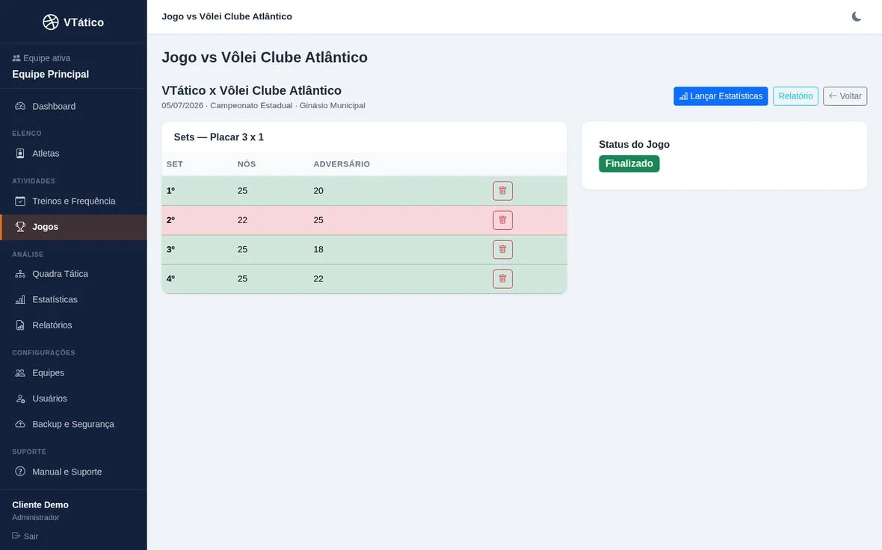The height and width of the screenshot is (550, 882).
Task: Click the Backup e Segurança cloud icon
Action: click(x=20, y=424)
